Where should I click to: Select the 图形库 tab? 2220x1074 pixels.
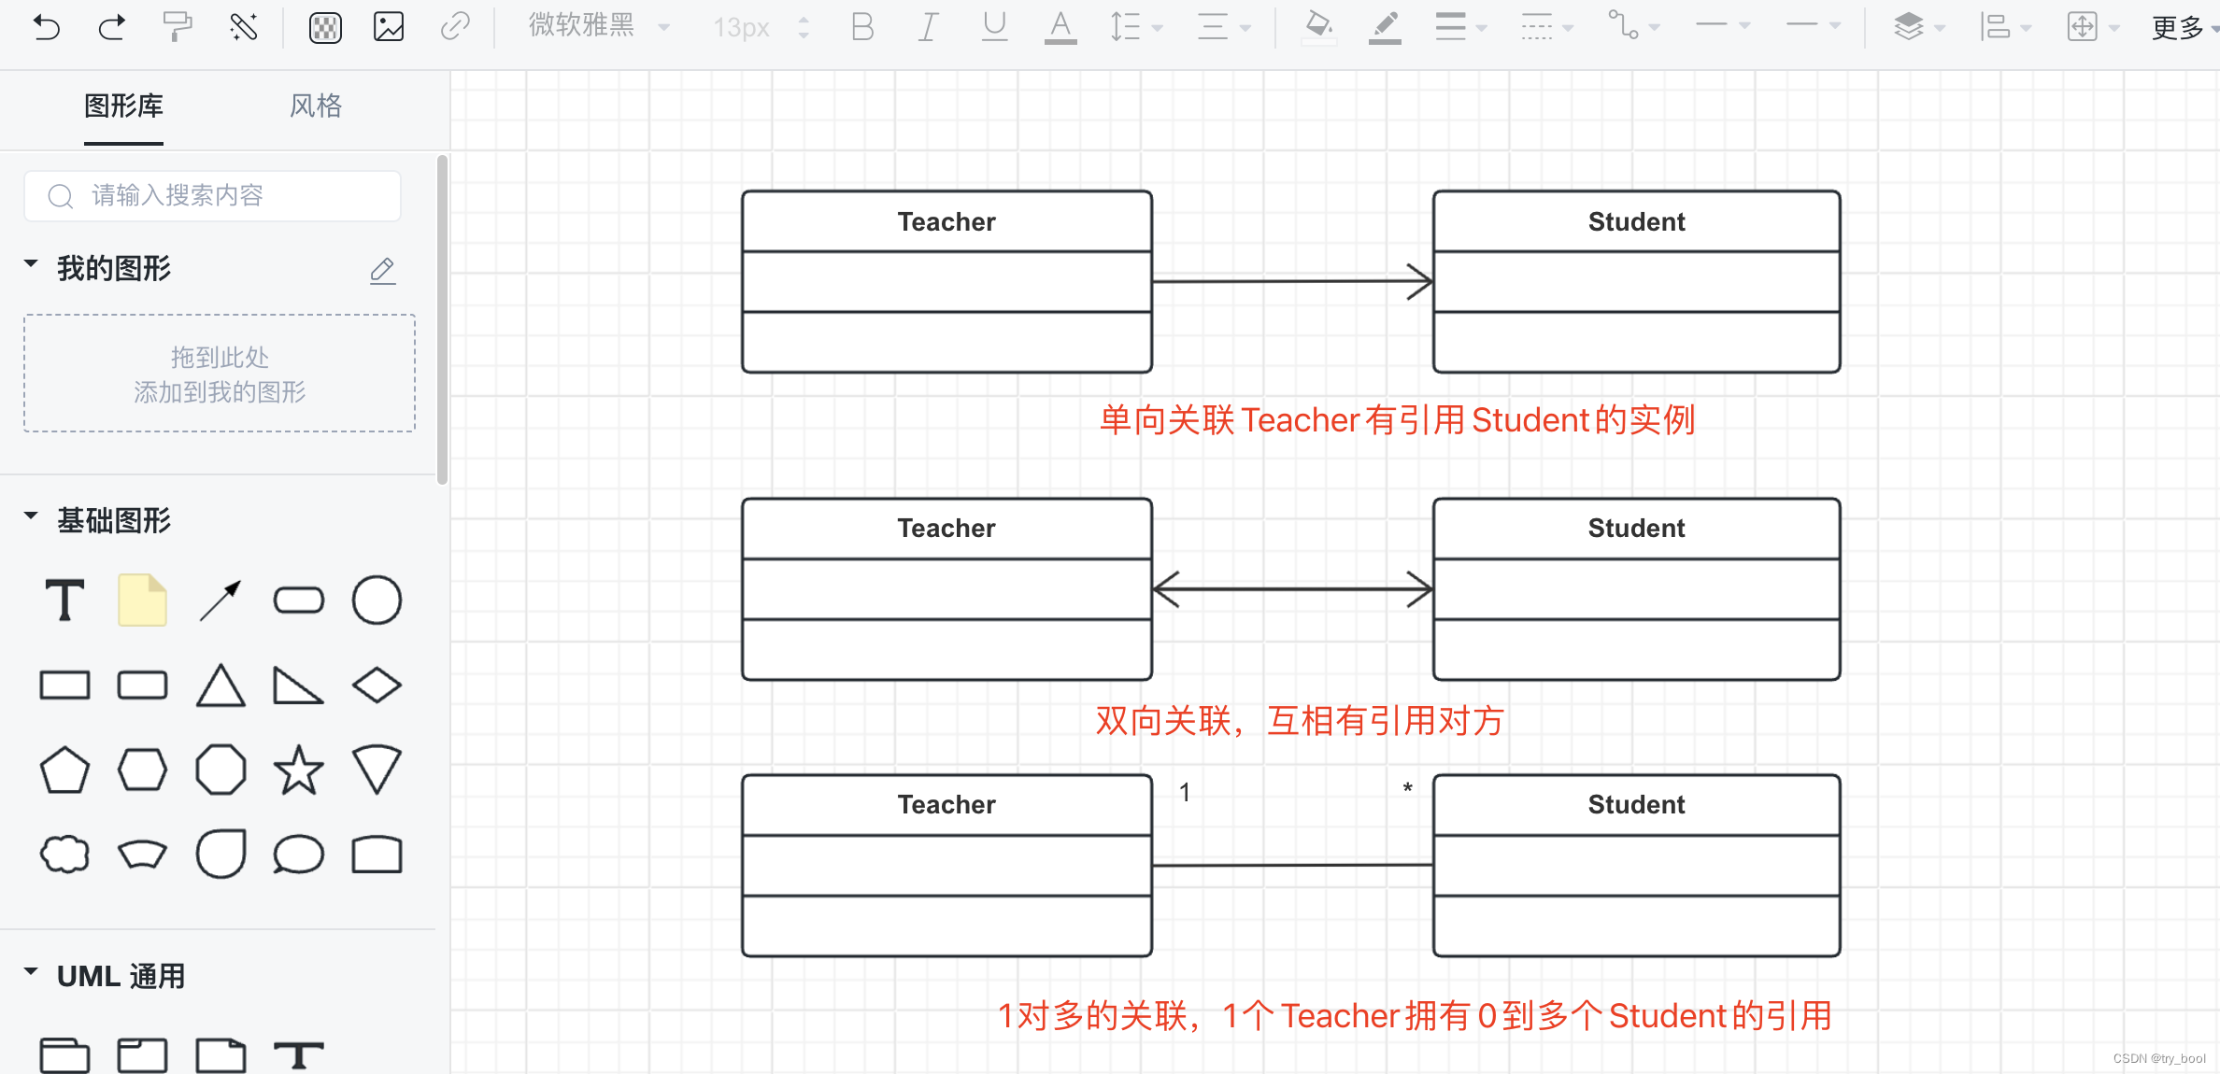tap(123, 106)
